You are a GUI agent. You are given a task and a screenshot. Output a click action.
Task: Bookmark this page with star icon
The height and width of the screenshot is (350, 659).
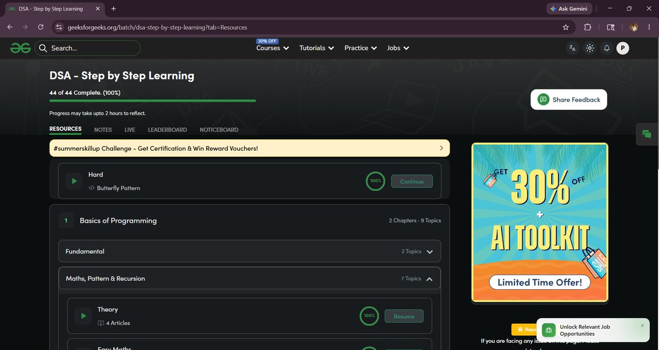(x=566, y=27)
